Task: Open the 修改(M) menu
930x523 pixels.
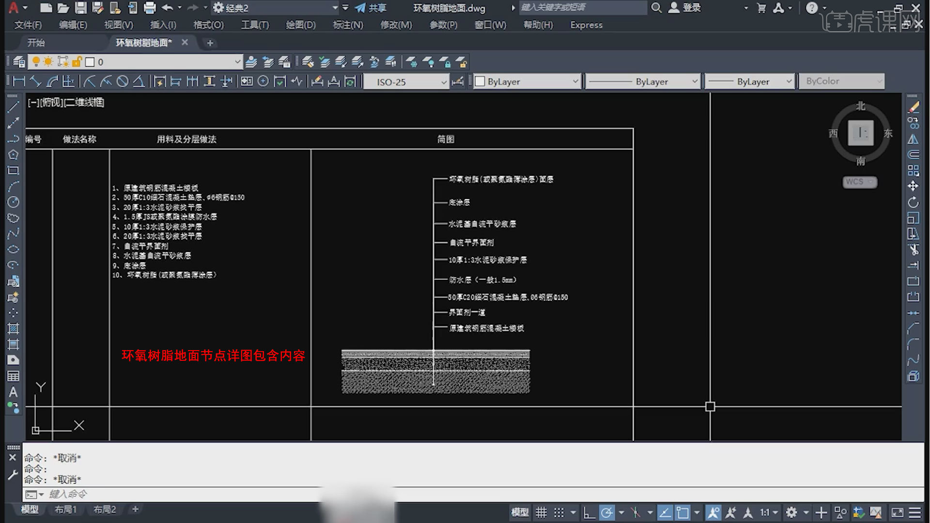Action: [396, 25]
